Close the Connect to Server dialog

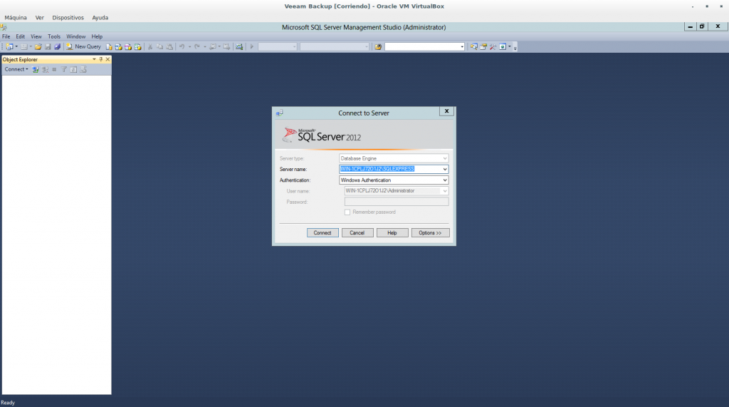[446, 111]
